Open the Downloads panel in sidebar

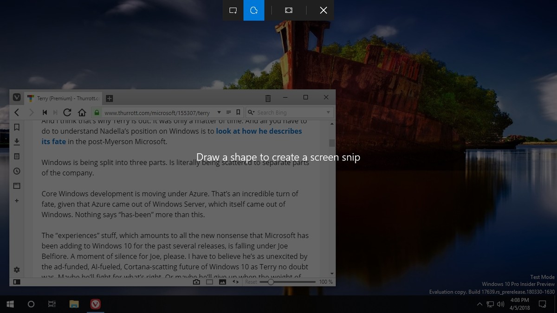(17, 141)
